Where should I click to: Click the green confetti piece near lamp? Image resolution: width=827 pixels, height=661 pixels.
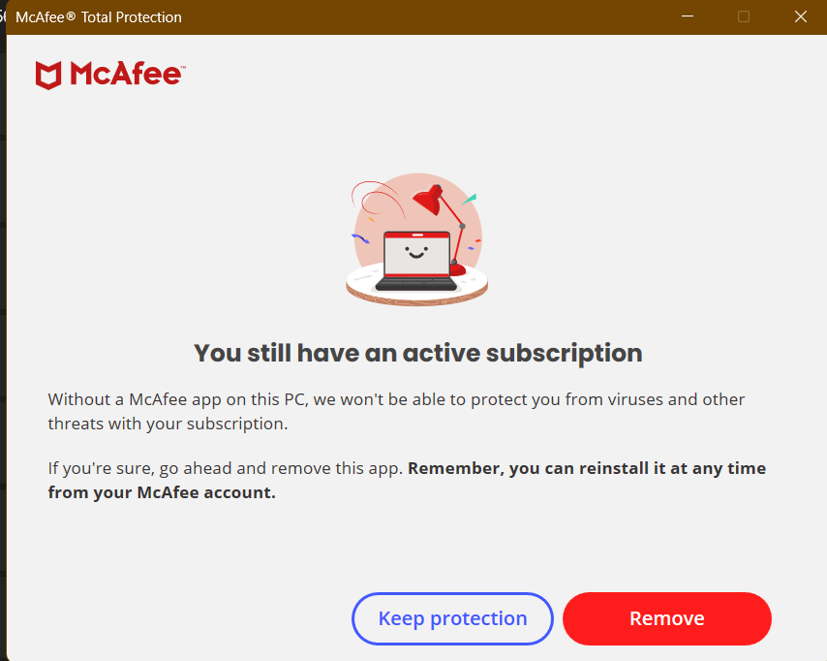pos(470,200)
